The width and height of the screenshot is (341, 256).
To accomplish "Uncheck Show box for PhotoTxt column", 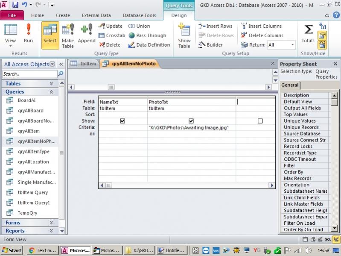I will tap(191, 121).
